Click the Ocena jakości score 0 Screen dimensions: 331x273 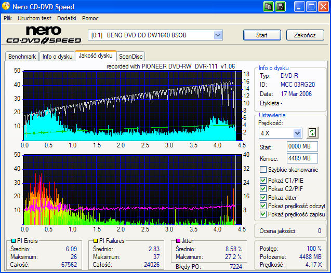[320, 231]
